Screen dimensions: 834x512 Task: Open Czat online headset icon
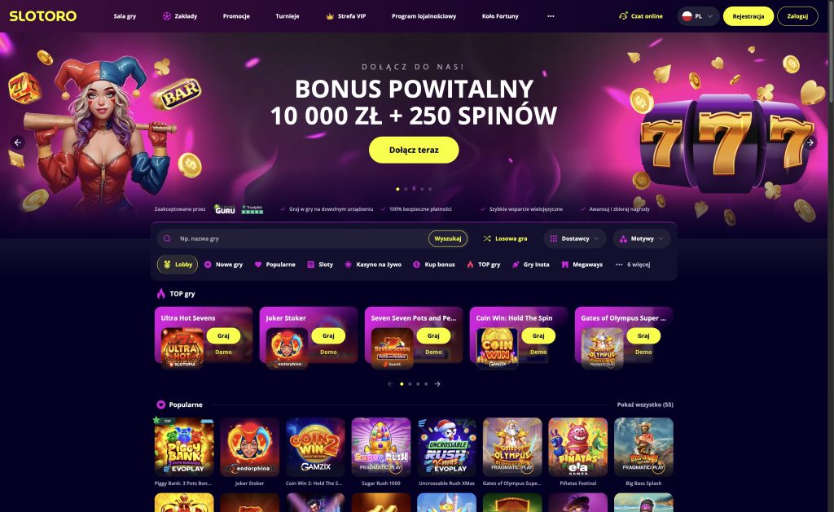pyautogui.click(x=623, y=16)
